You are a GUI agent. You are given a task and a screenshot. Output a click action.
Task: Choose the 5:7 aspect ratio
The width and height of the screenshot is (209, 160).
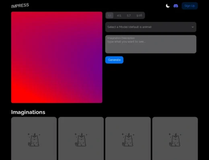129,16
